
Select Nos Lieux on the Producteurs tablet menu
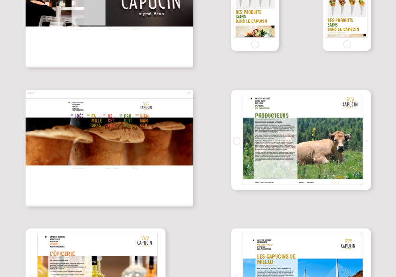point(259,103)
